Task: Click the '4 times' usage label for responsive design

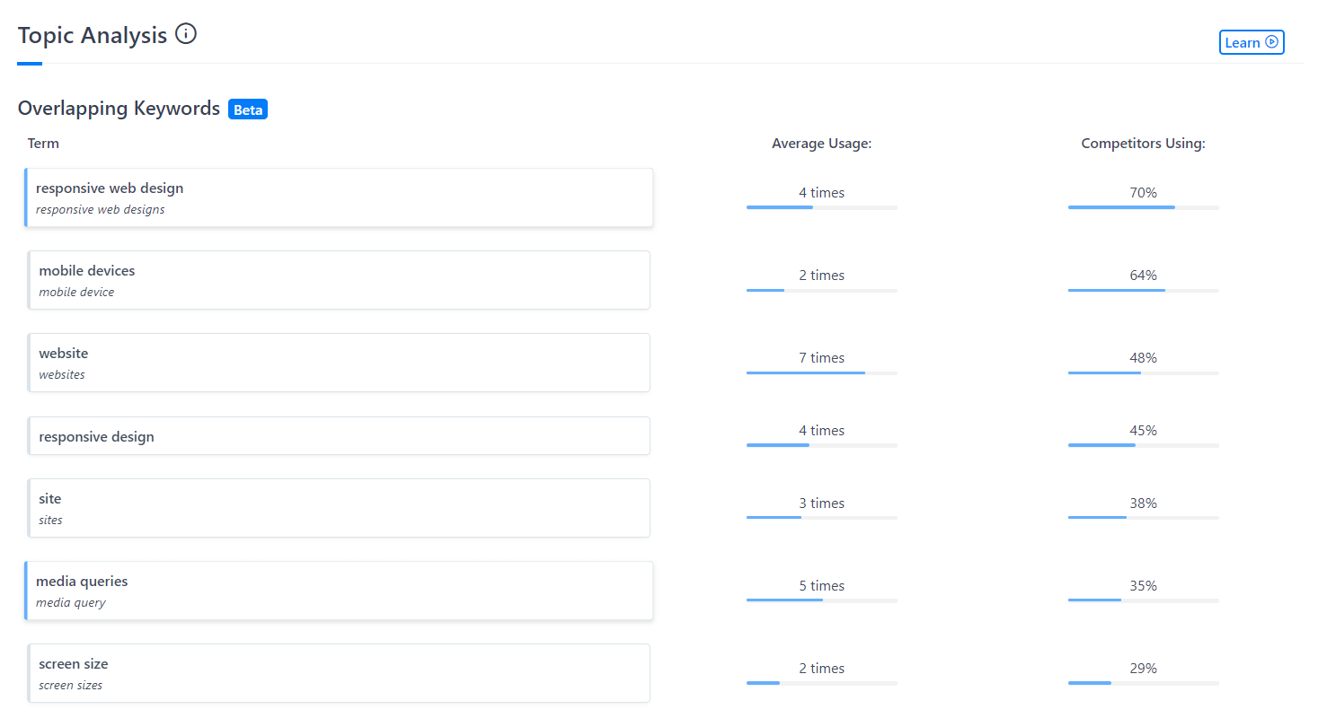Action: (x=820, y=430)
